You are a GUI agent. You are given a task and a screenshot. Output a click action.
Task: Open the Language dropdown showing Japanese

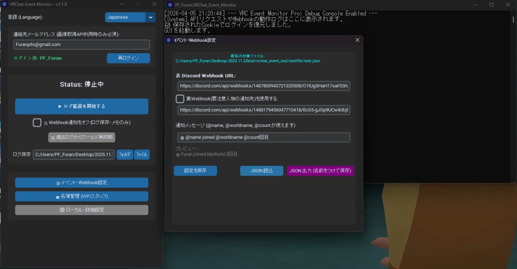[130, 17]
